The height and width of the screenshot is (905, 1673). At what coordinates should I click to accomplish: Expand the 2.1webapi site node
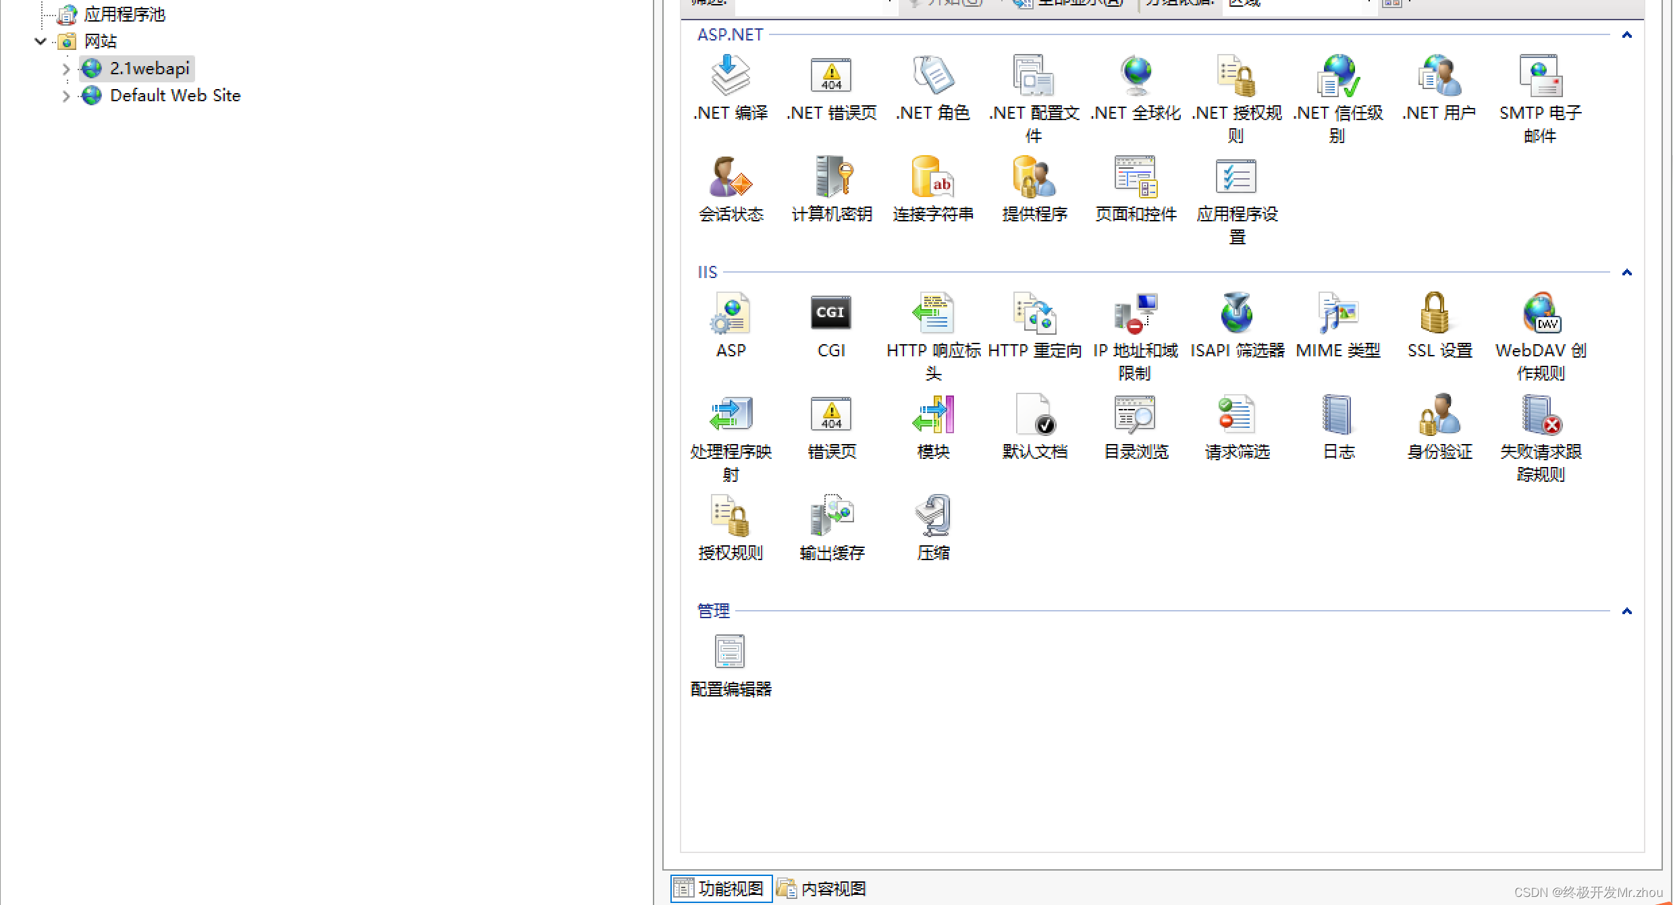coord(65,69)
